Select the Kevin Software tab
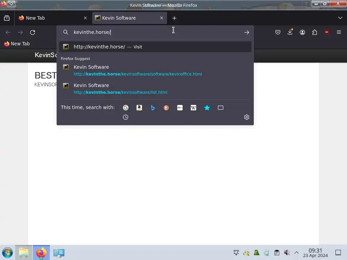Viewport: 347px width, 260px height. point(129,18)
